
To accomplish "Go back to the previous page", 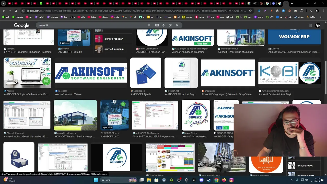I will tap(4, 11).
